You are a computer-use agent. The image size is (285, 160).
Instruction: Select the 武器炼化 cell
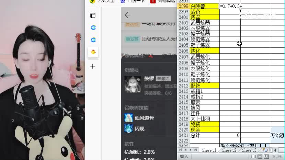click(x=205, y=57)
